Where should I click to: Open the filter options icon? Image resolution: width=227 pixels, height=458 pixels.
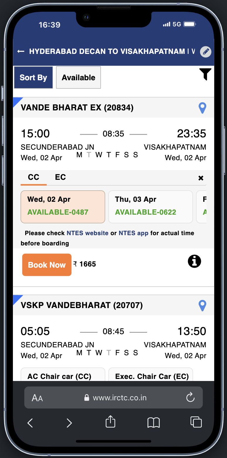tap(205, 74)
